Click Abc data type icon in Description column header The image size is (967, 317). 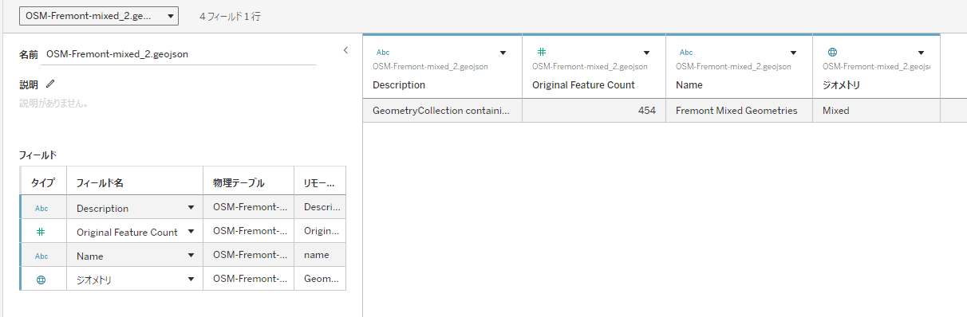coord(382,53)
